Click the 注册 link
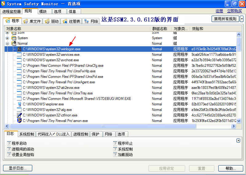 (x=219, y=11)
